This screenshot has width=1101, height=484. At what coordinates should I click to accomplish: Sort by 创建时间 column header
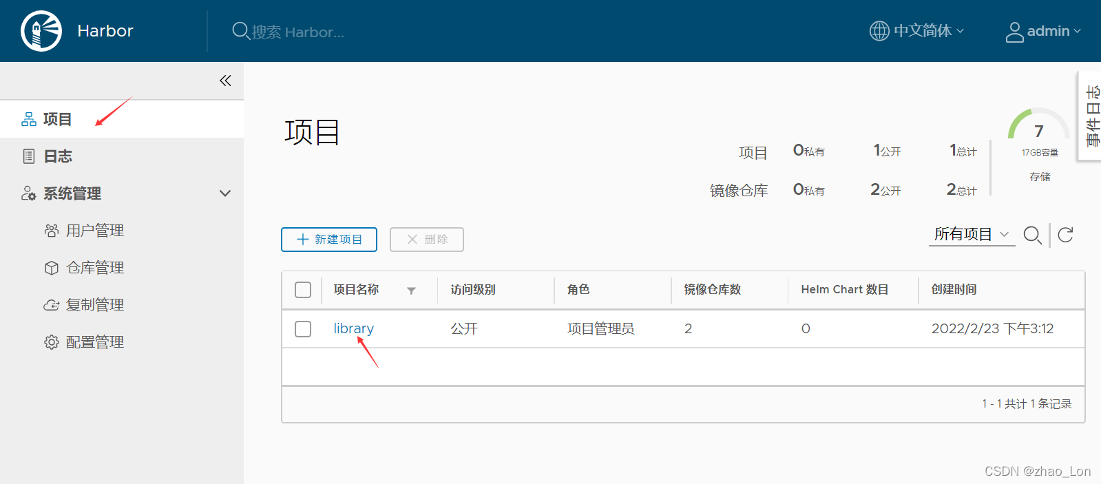coord(954,290)
